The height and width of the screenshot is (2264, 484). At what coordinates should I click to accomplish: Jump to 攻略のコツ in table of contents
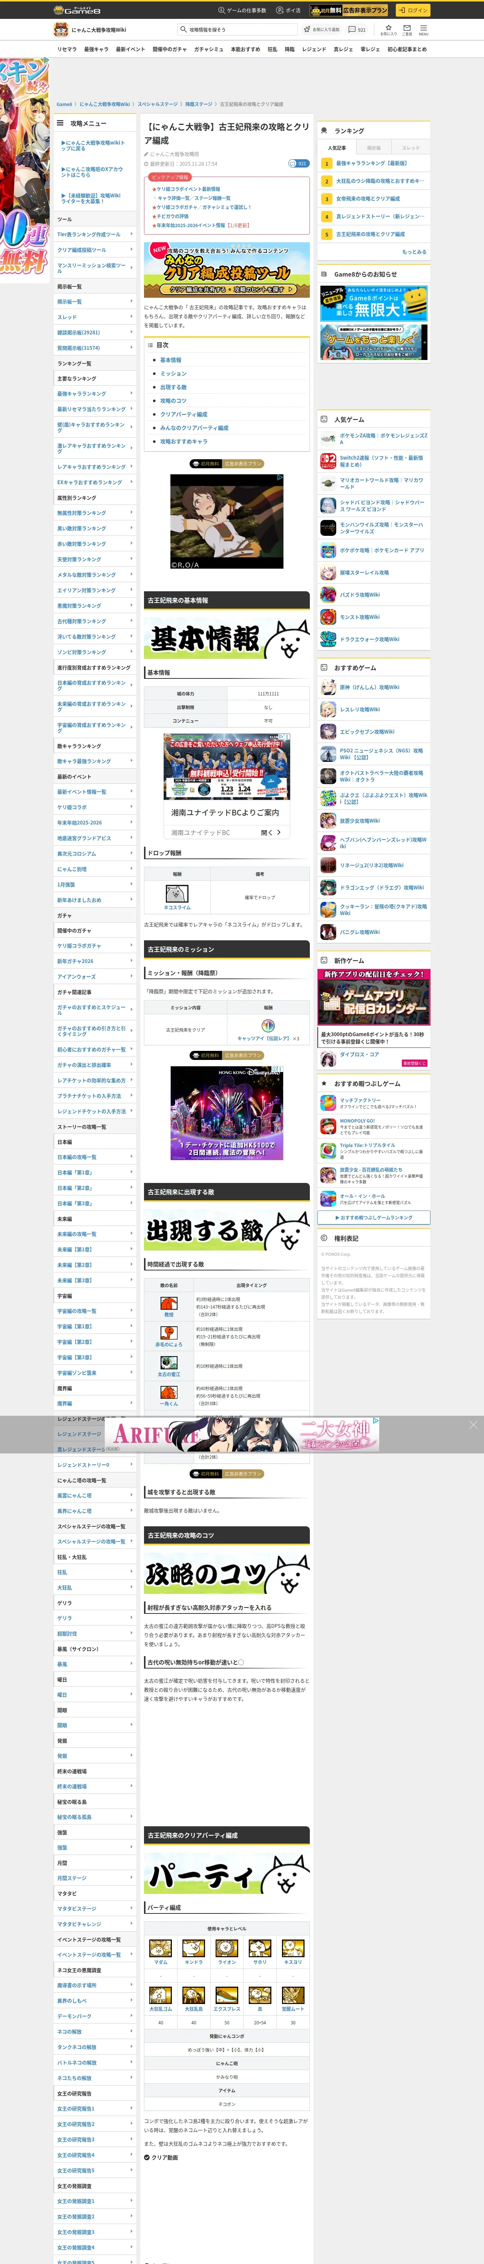pyautogui.click(x=173, y=401)
